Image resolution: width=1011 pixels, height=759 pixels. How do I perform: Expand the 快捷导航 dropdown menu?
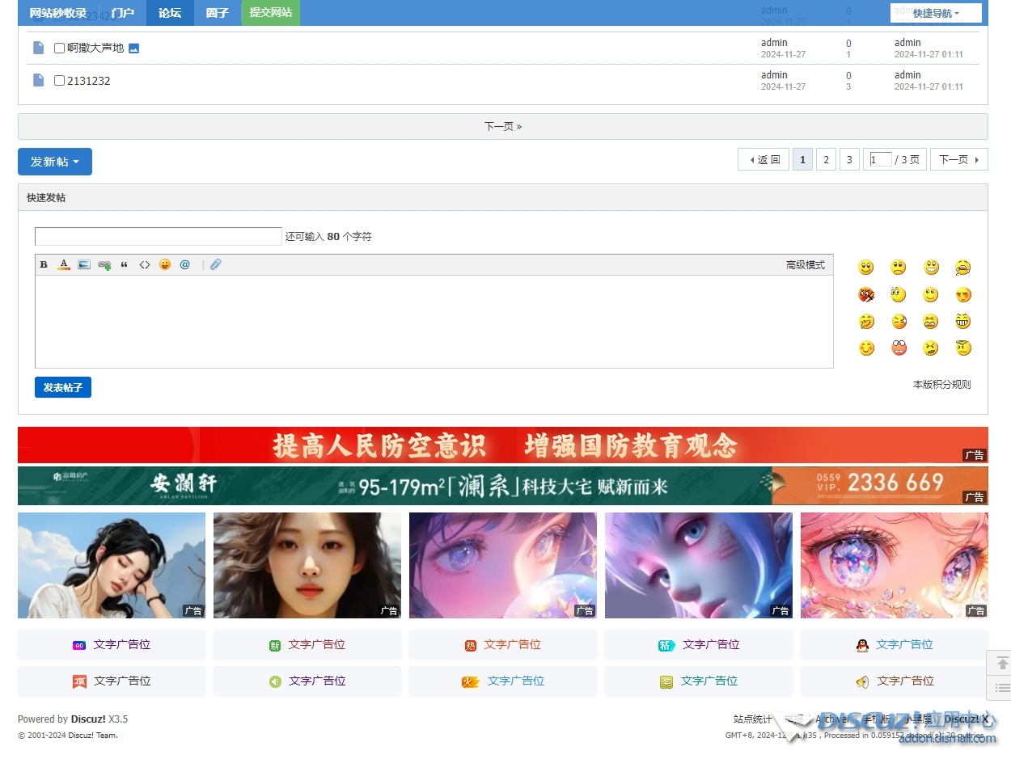tap(936, 13)
